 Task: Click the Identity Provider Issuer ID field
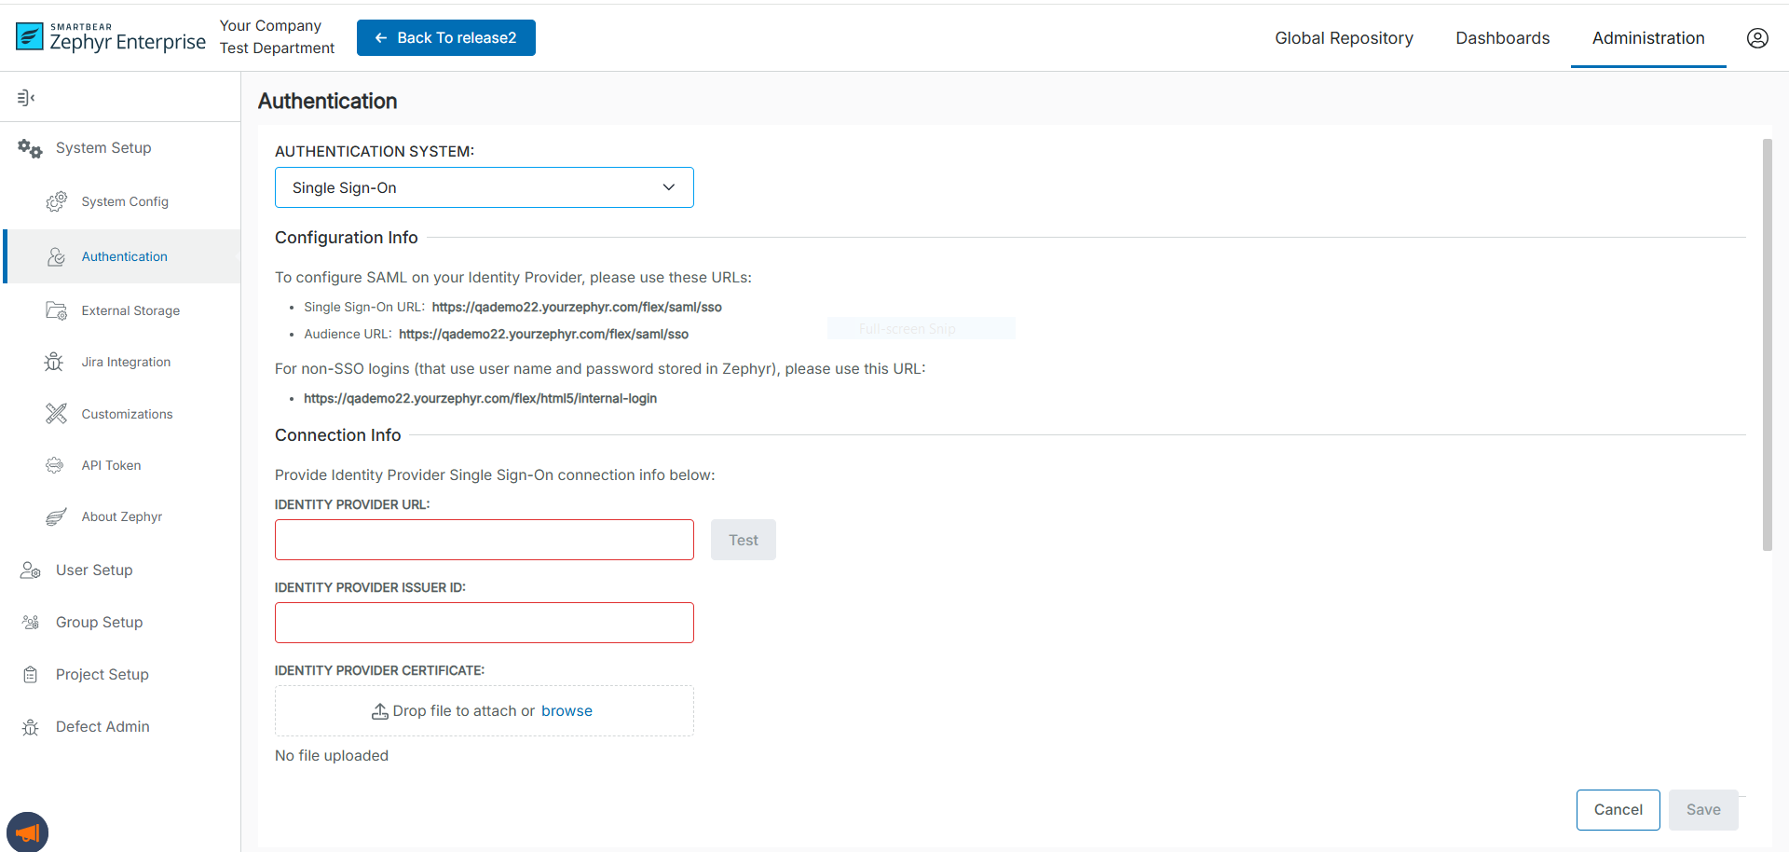click(x=484, y=623)
